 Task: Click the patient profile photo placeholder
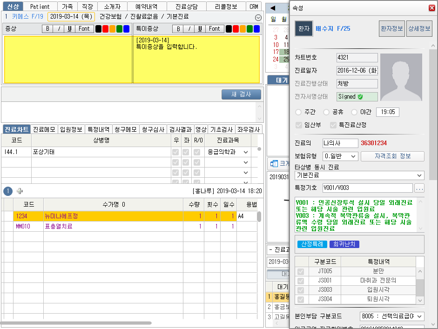(x=401, y=77)
